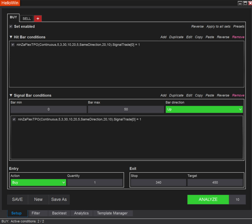Uncheck the Set enabled checkbox

(11, 26)
